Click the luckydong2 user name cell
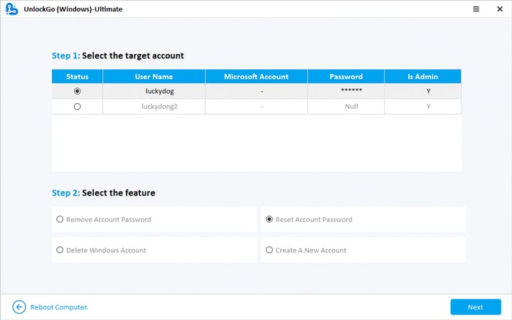This screenshot has height=320, width=512. 154,106
